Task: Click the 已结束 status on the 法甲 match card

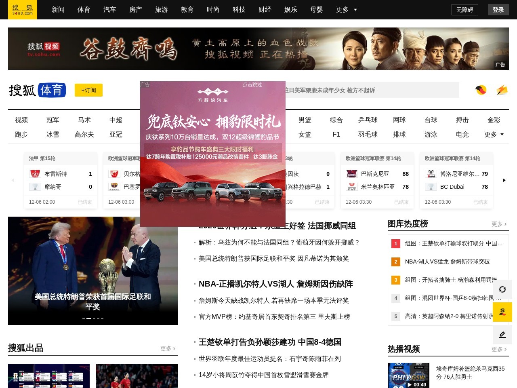Action: [x=85, y=202]
